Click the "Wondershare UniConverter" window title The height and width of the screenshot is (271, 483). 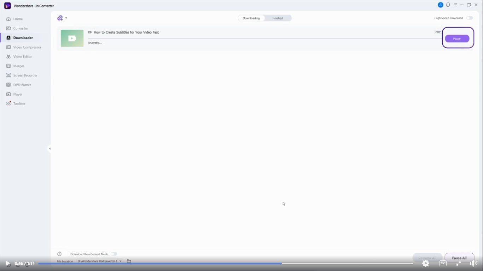[x=34, y=6]
